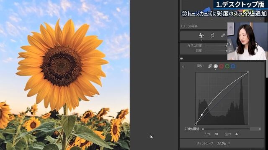Click the 入力 value 30
268x150 pixels.
click(216, 134)
